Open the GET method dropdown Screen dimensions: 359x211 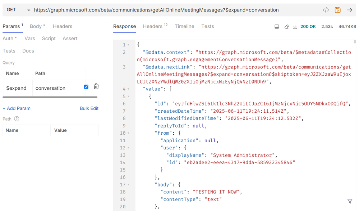tap(18, 10)
